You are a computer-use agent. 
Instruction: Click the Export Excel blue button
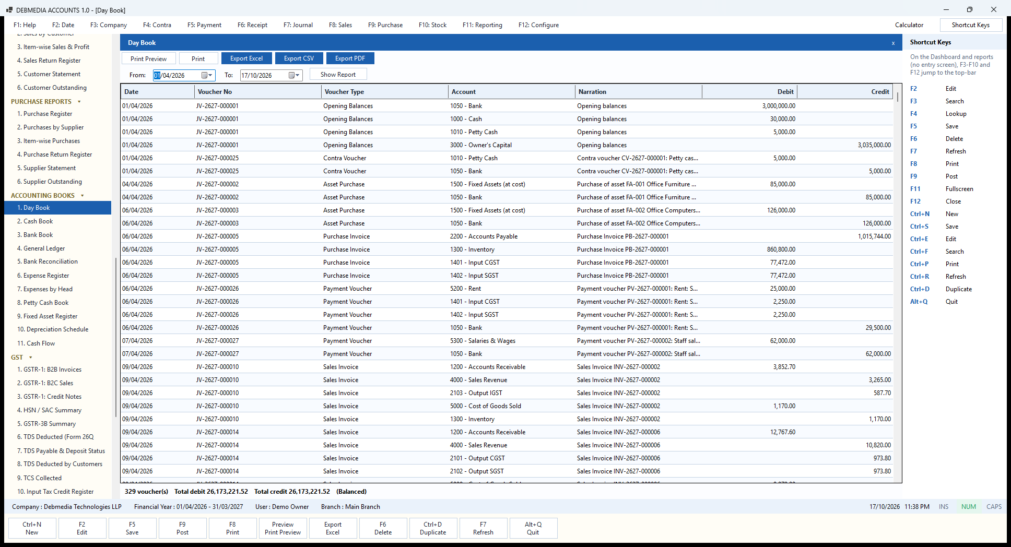[x=246, y=58]
